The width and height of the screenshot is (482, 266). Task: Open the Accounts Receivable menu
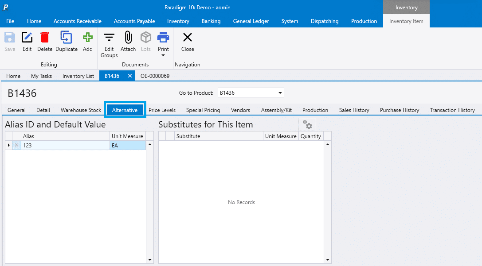(x=78, y=21)
